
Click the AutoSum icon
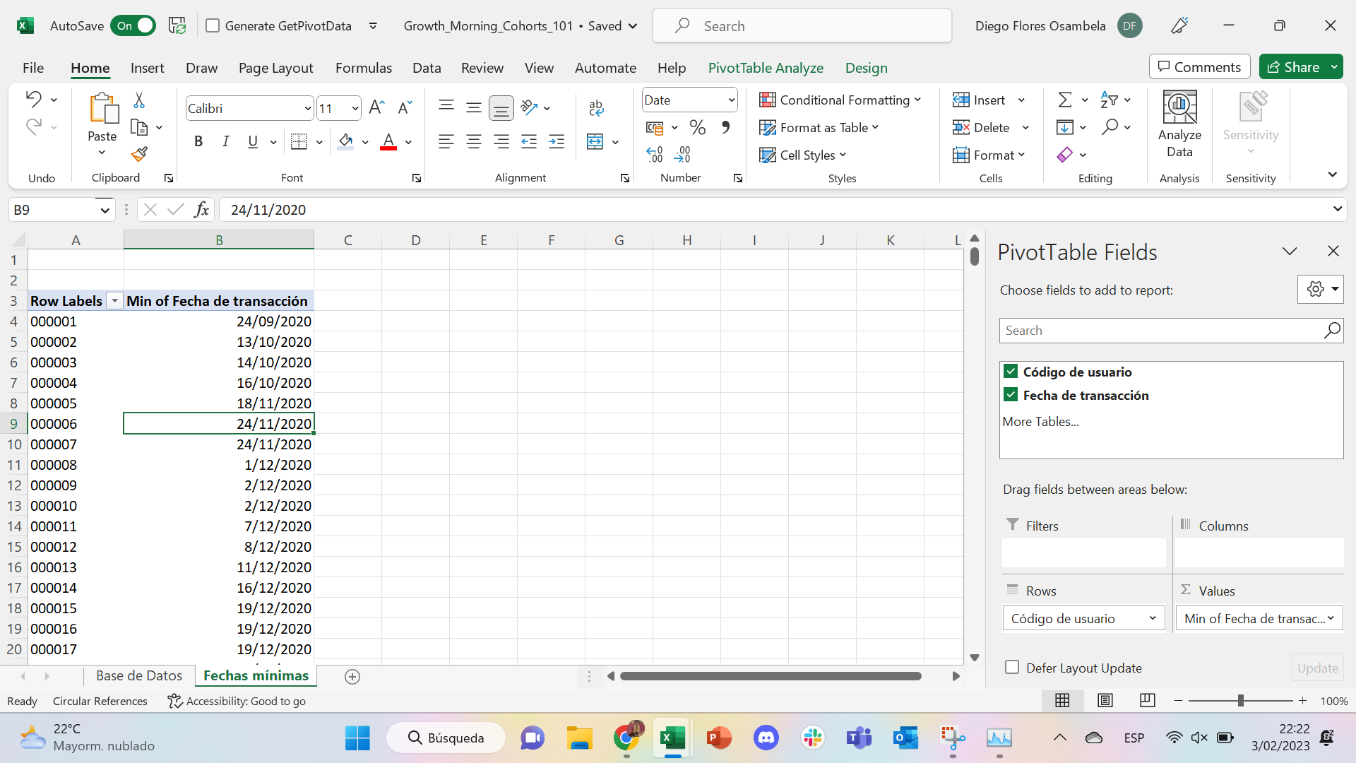1065,100
